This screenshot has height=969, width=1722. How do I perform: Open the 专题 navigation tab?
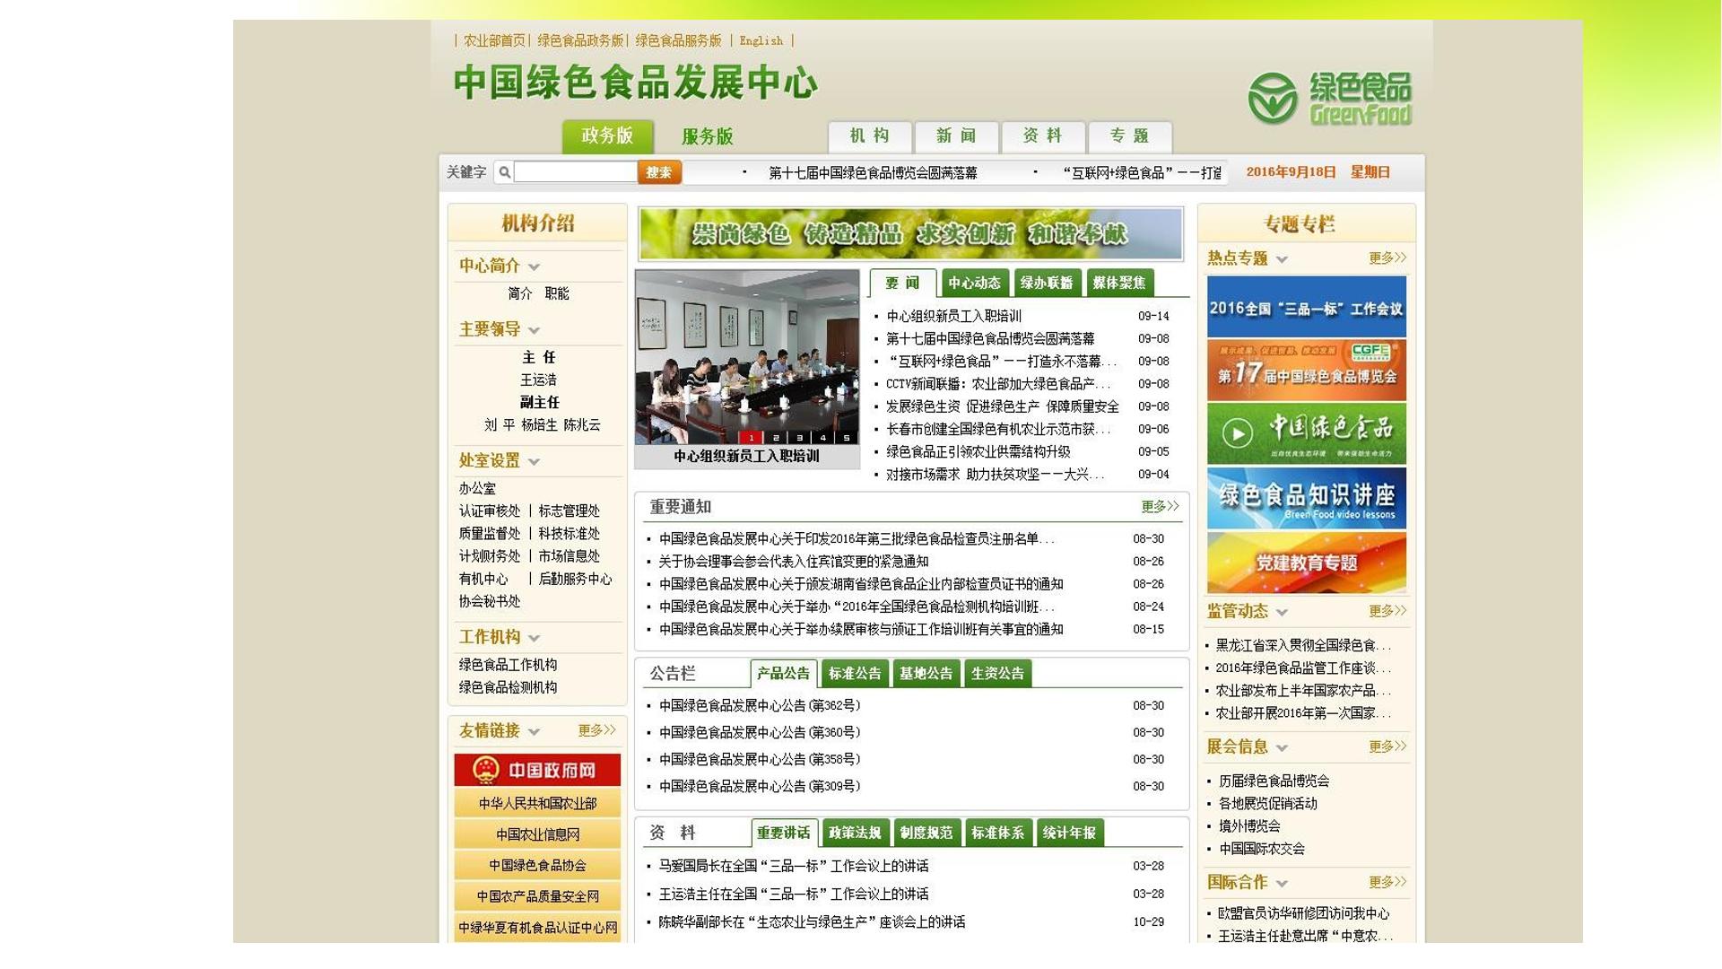(1130, 136)
